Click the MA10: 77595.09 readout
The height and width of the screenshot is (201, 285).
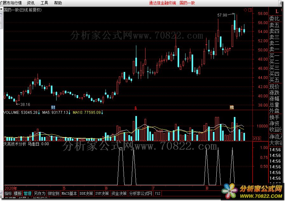tap(87, 113)
